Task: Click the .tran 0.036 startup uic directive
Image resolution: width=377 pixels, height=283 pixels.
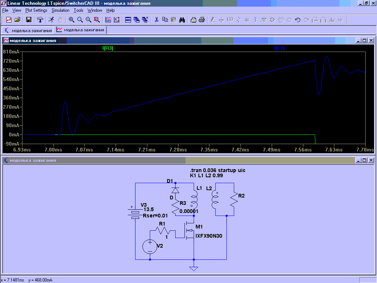Action: click(217, 170)
